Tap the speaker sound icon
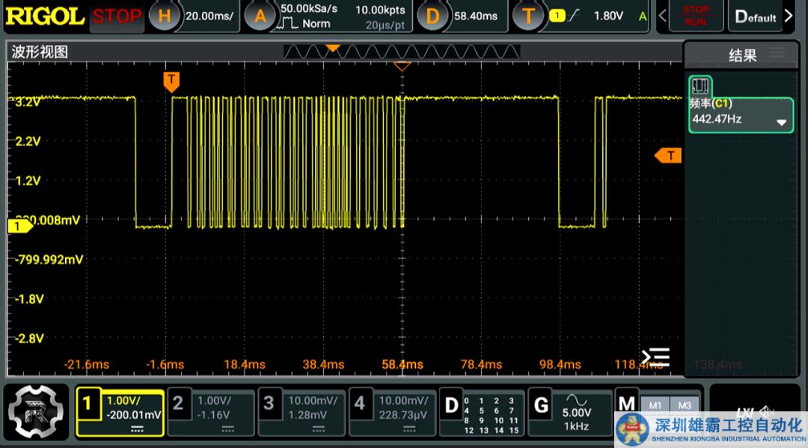 click(x=767, y=412)
